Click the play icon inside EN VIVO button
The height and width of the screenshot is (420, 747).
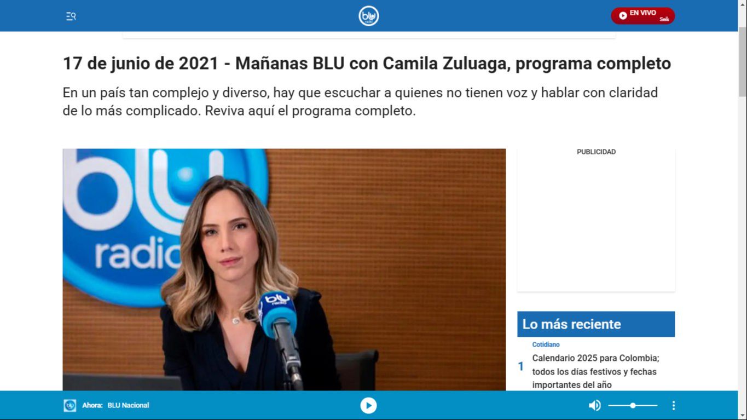coord(623,16)
